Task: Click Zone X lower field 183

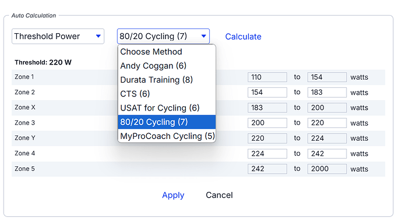Action: [267, 108]
